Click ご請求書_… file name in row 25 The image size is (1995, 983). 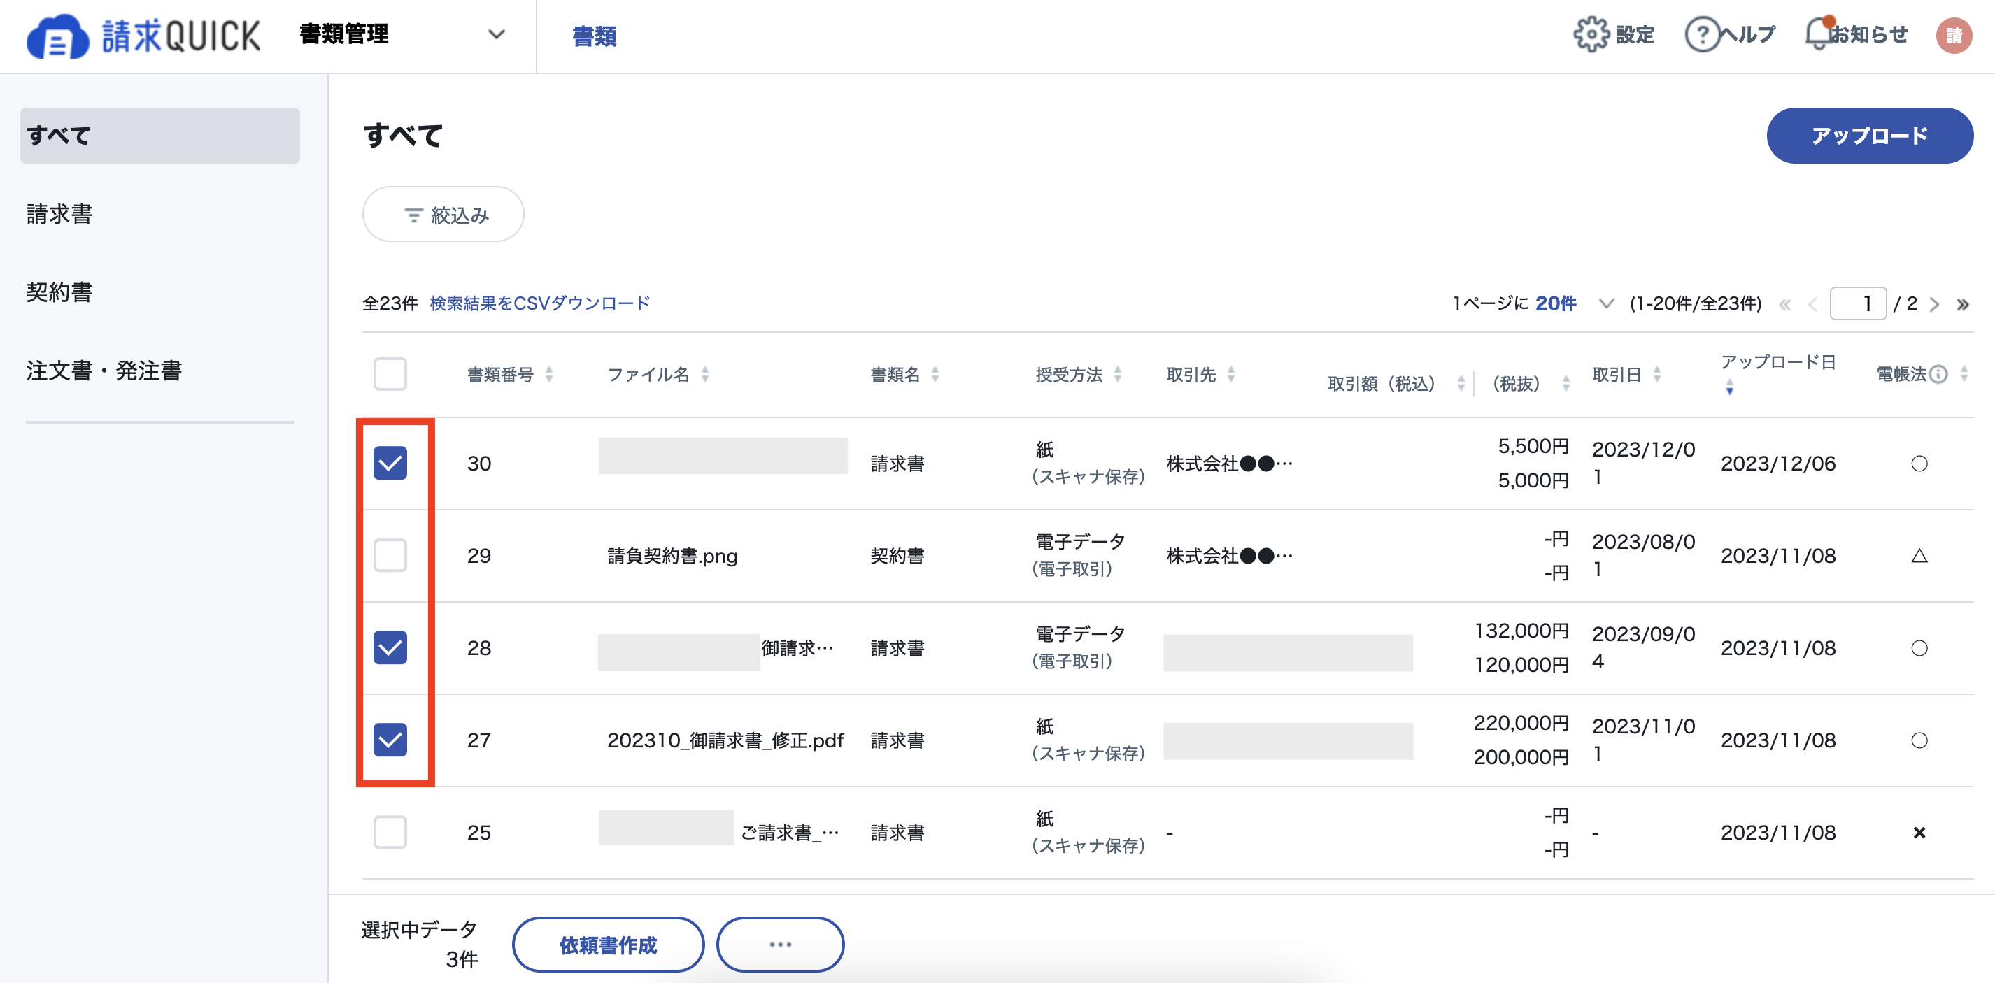[x=789, y=833]
